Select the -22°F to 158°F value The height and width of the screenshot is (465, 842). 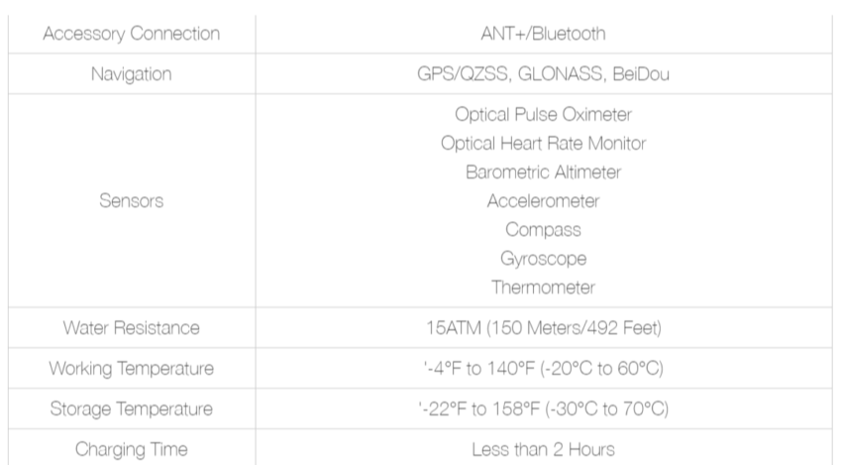(x=543, y=408)
